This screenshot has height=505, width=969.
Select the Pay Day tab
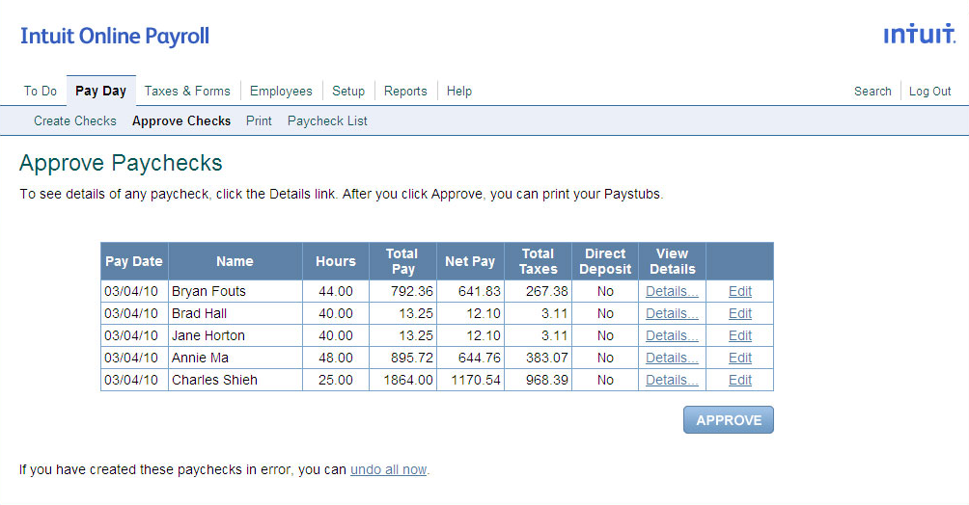pos(100,91)
